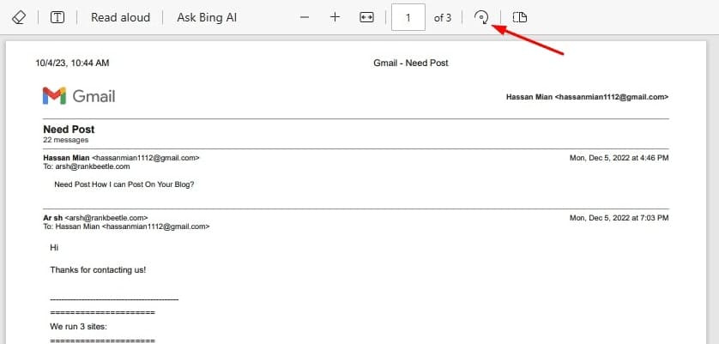The width and height of the screenshot is (719, 344).
Task: Click the '22 messages' count text
Action: click(x=65, y=140)
